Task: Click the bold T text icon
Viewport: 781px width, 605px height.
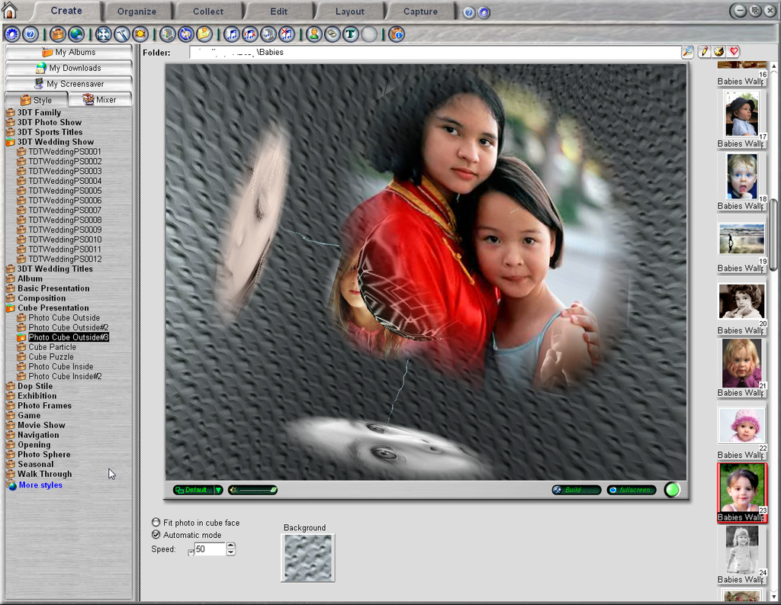Action: (x=350, y=34)
